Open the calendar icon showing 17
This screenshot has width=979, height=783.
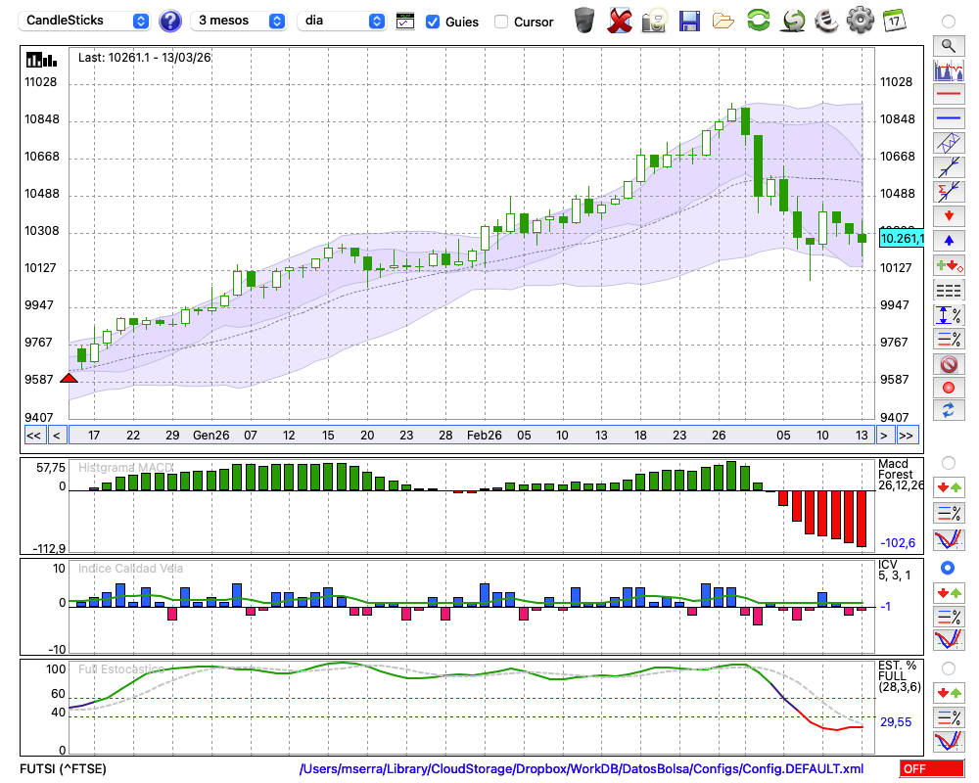pos(893,21)
